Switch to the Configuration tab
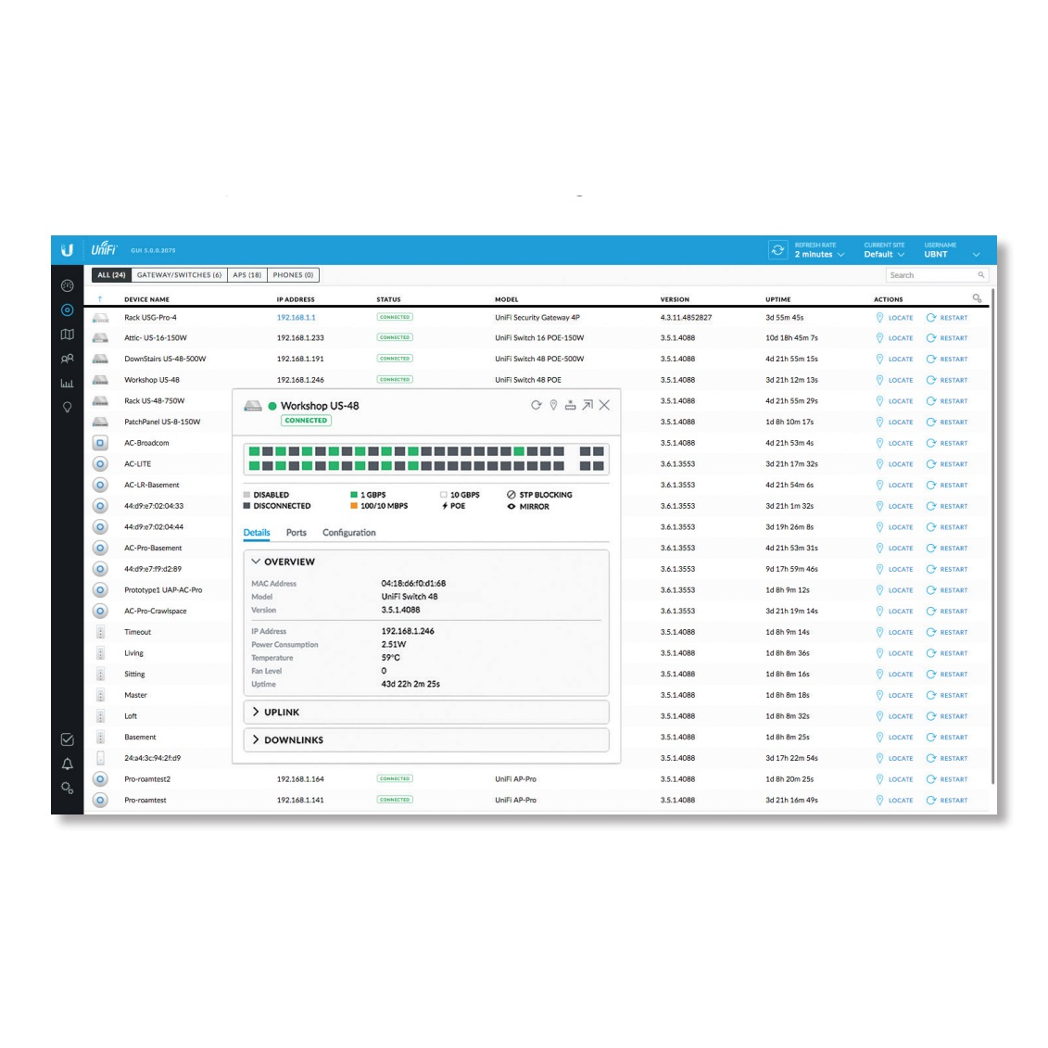 coord(349,533)
